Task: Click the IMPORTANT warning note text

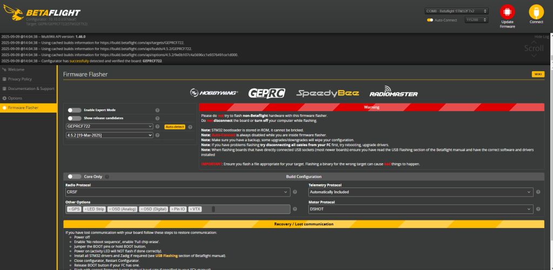Action: (x=311, y=164)
